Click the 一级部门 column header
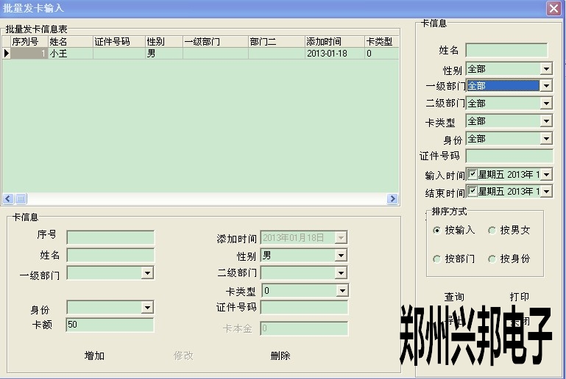 [216, 42]
